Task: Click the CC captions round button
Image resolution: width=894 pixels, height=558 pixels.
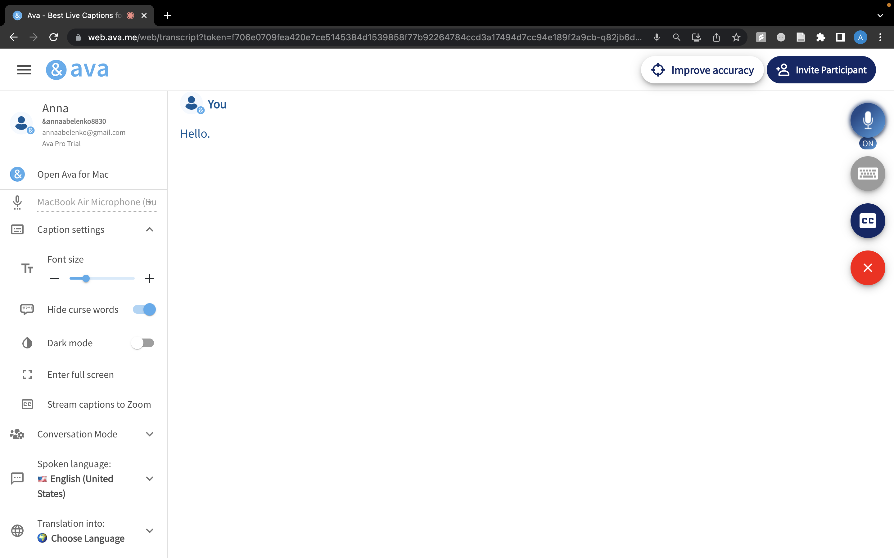Action: click(867, 221)
